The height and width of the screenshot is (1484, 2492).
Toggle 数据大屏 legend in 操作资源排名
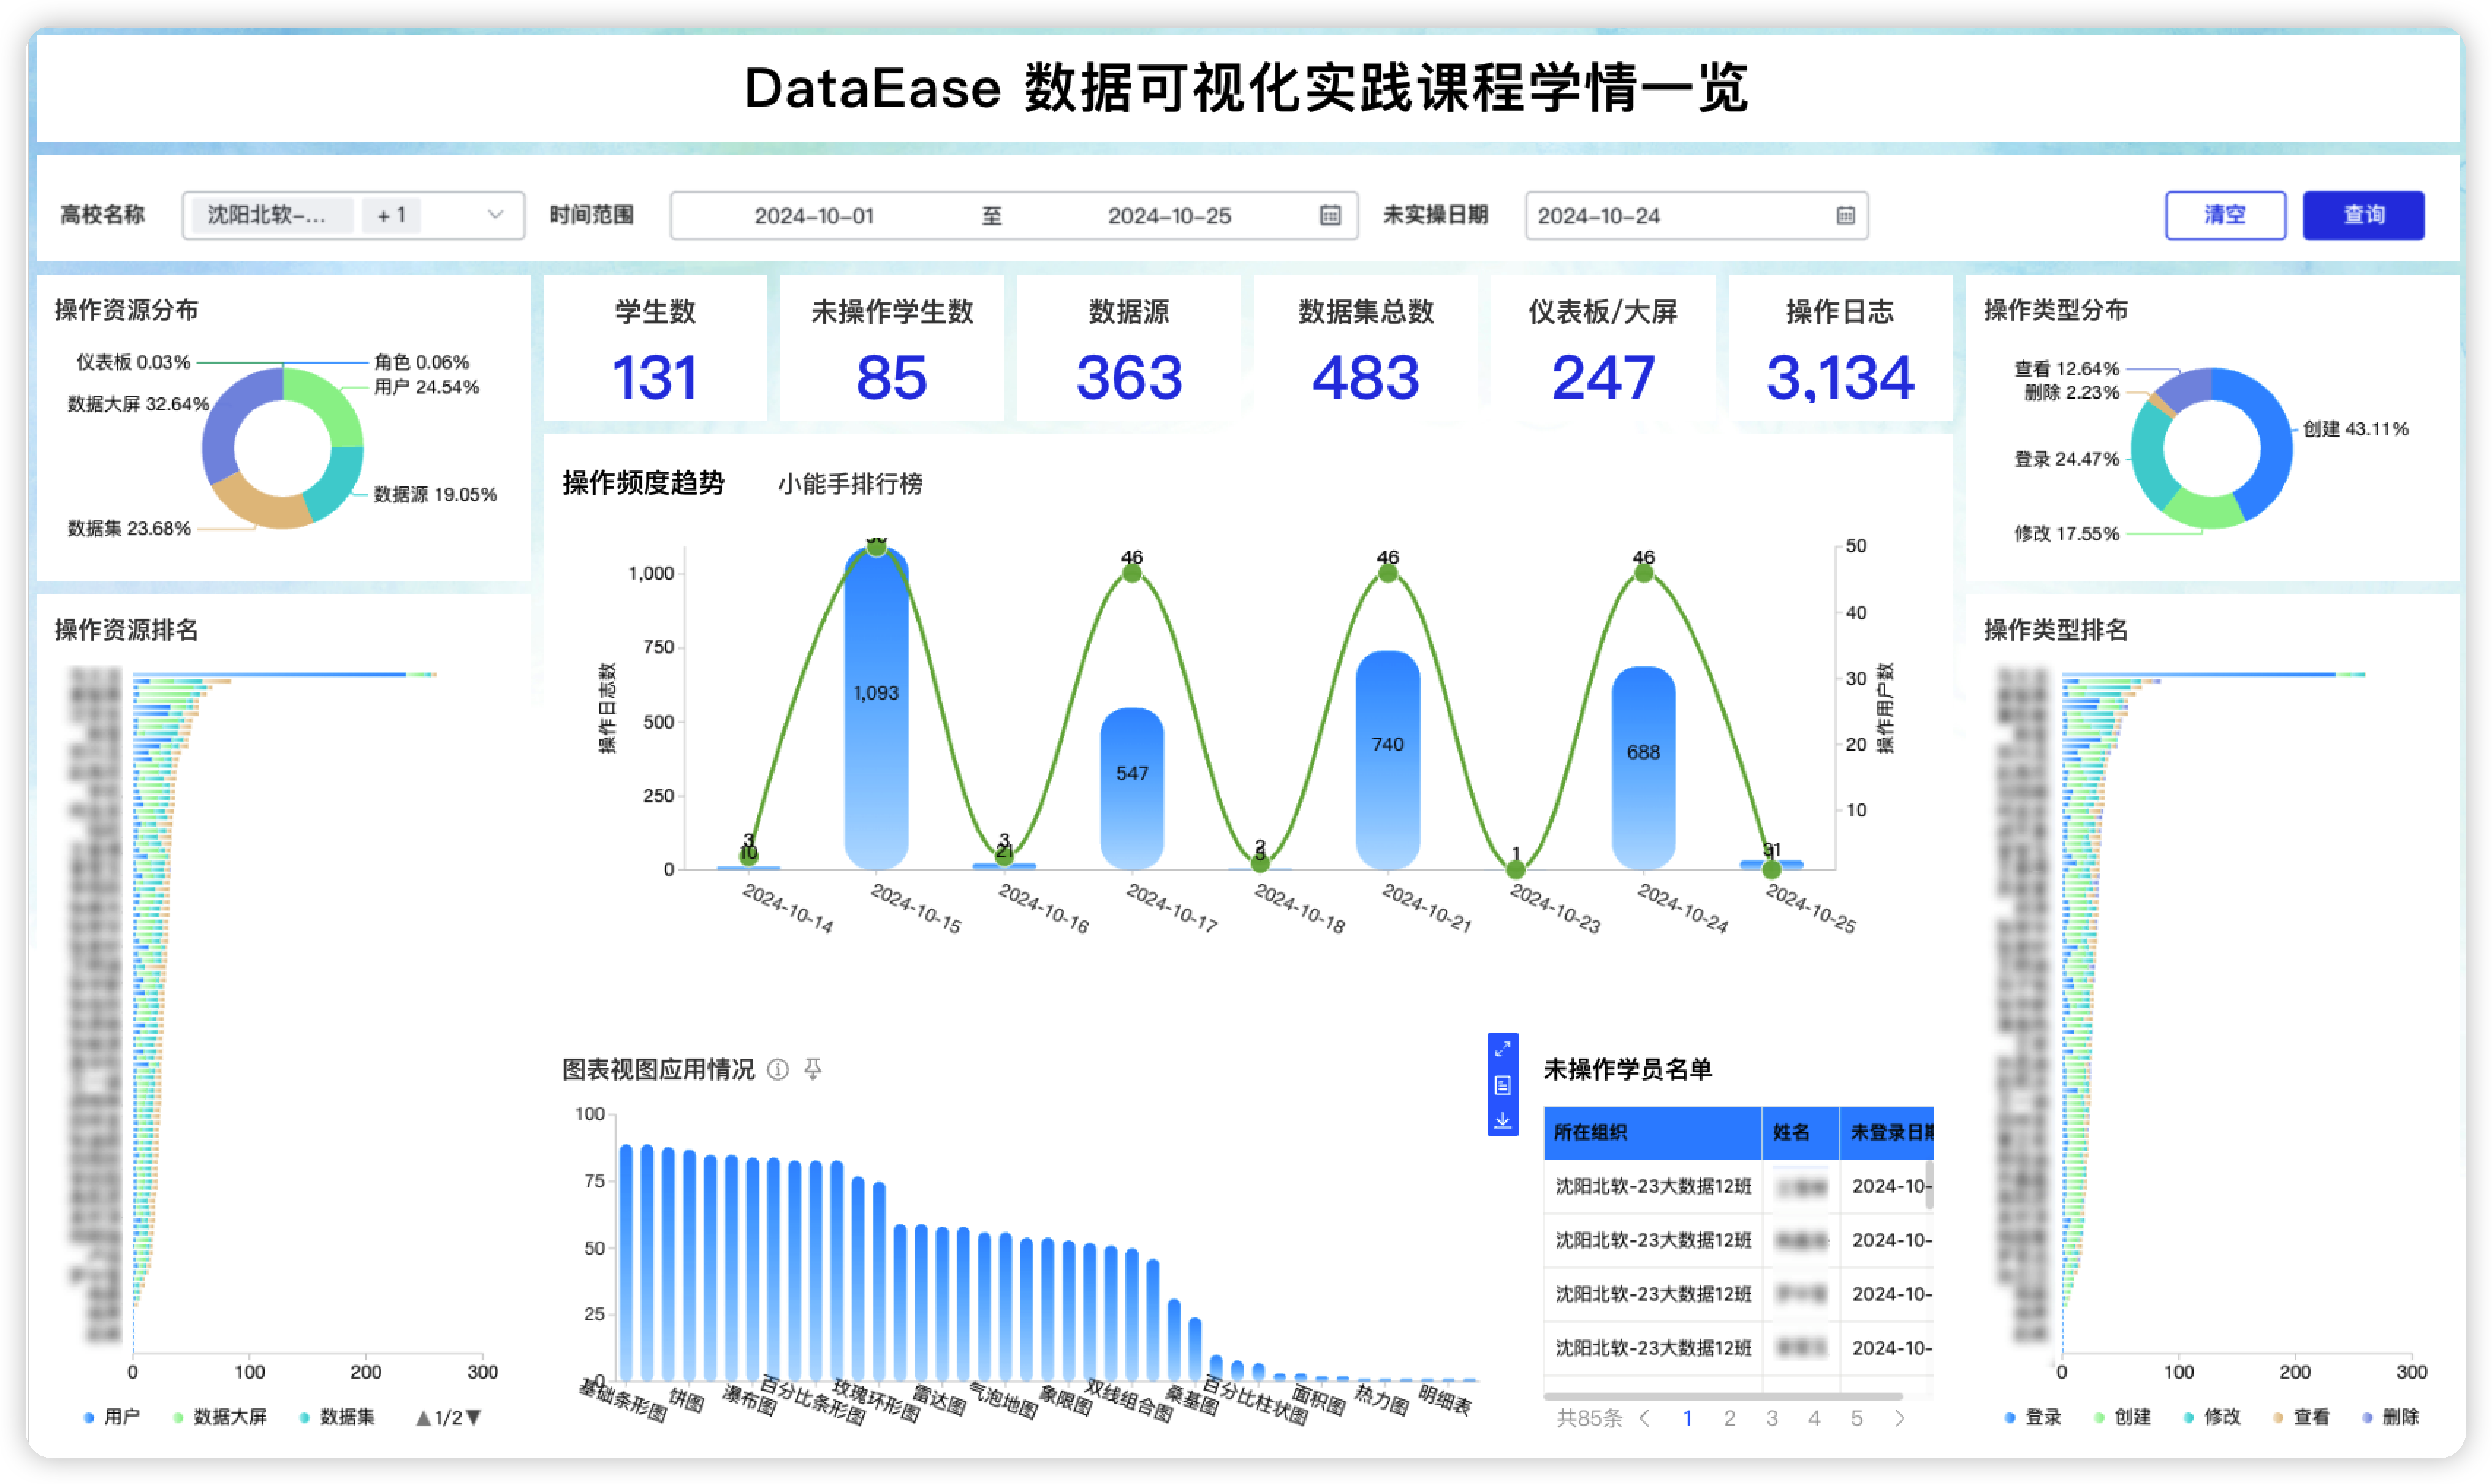(220, 1417)
